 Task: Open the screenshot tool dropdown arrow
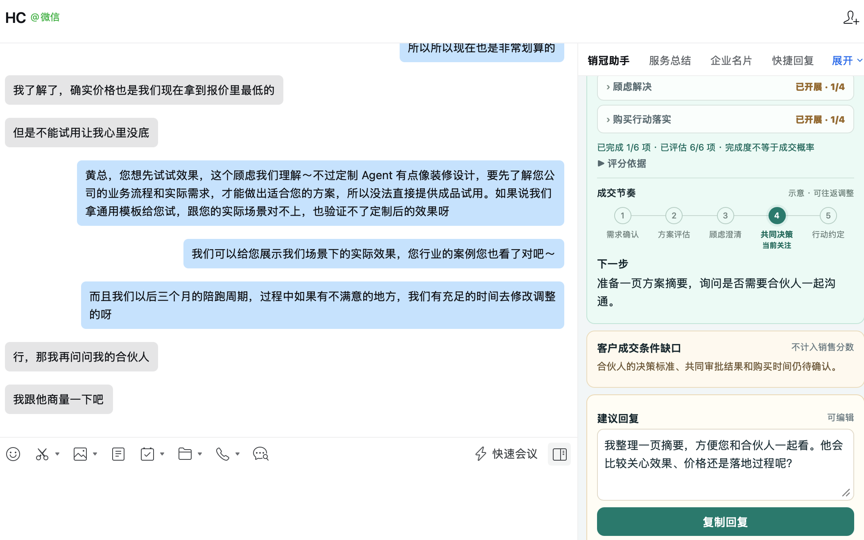(57, 454)
